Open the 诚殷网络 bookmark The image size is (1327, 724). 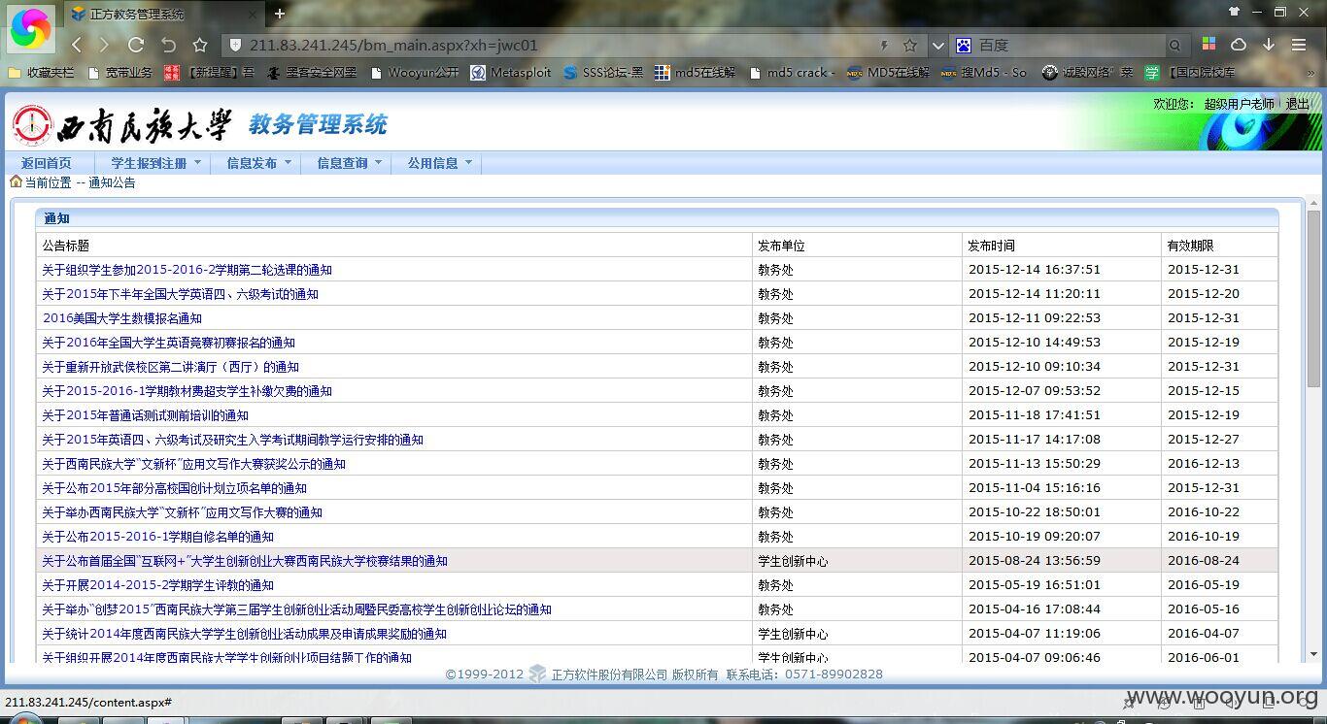coord(1087,72)
